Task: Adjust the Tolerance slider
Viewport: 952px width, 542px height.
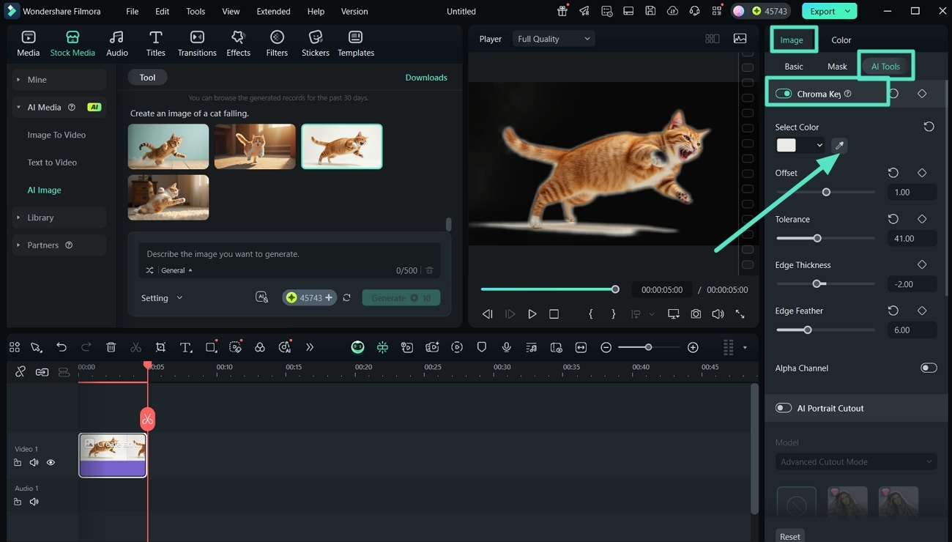Action: (825, 238)
